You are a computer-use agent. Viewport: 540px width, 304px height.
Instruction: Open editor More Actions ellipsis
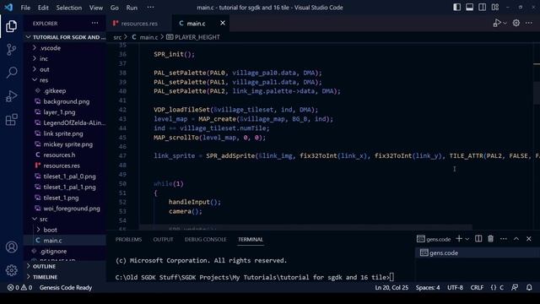[529, 23]
